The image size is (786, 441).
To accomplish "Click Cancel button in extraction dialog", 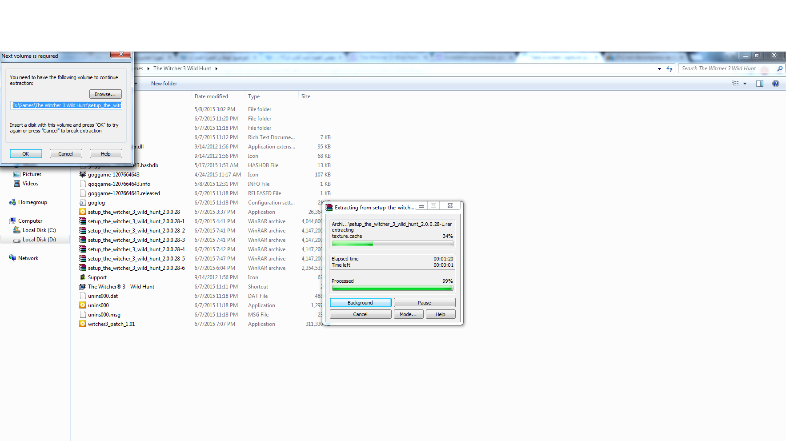I will click(x=361, y=314).
